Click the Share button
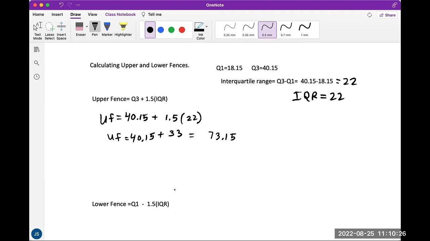Viewport: 430px width, 241px height. [x=387, y=15]
